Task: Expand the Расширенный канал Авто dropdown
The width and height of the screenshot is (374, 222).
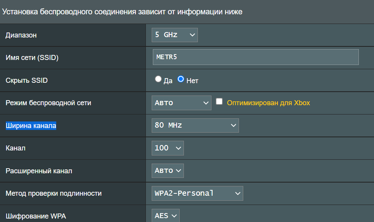Action: click(168, 171)
